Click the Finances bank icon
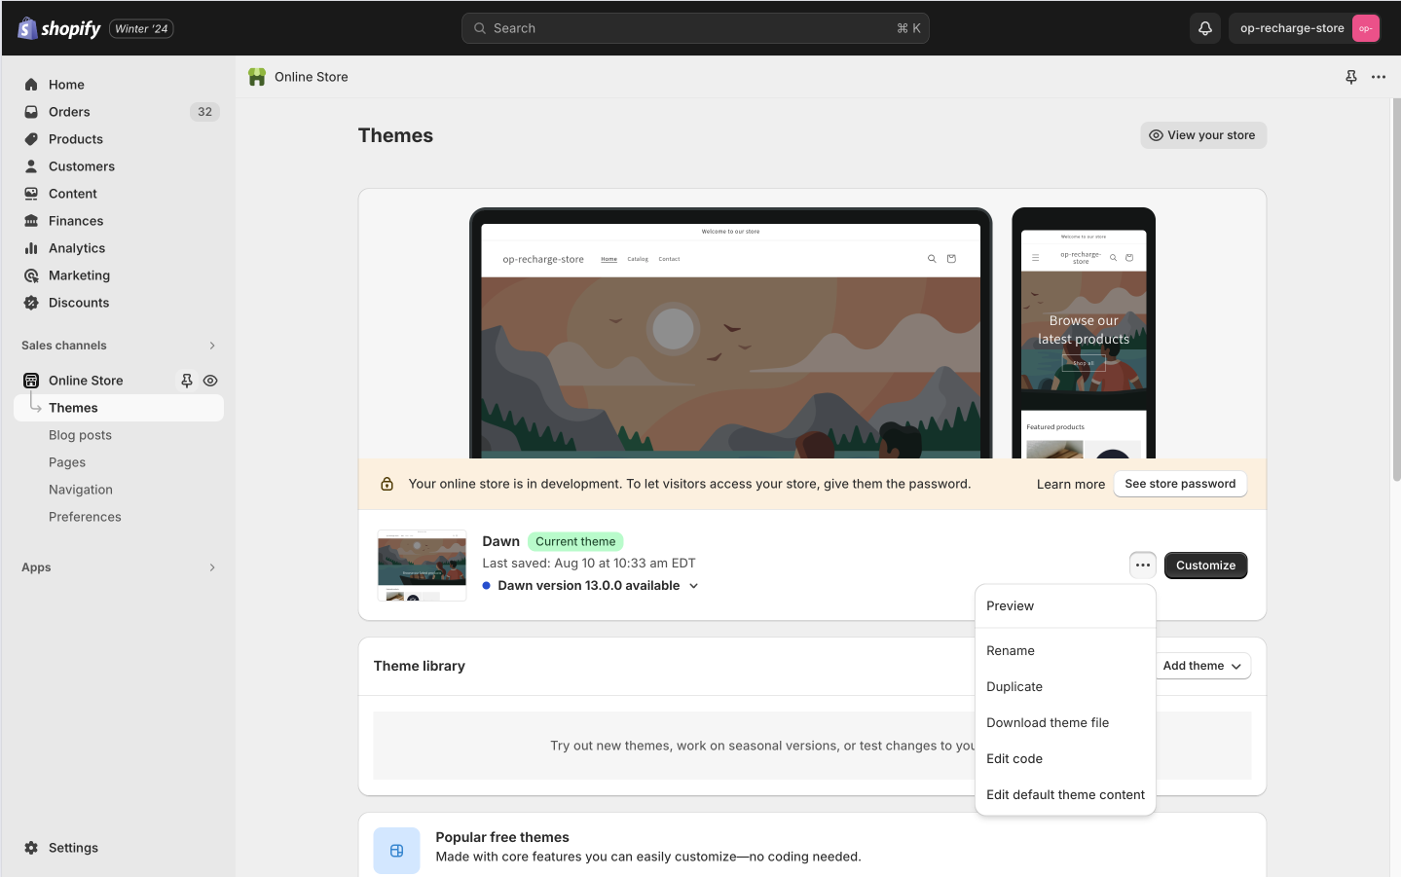 [31, 221]
